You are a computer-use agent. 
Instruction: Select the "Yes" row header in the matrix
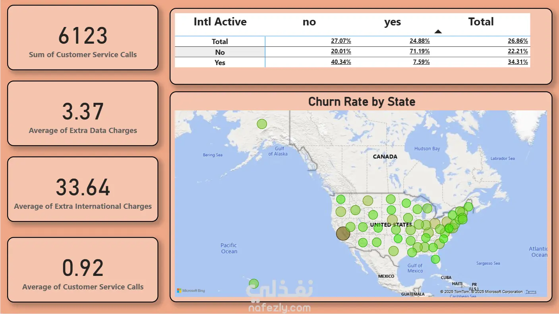[x=220, y=62]
